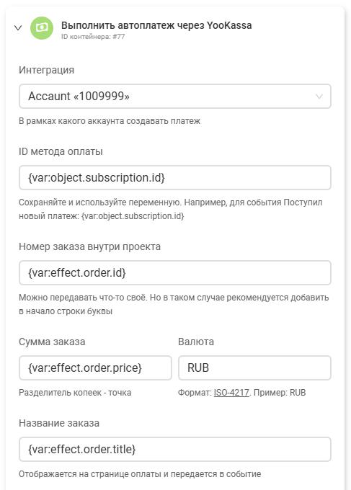This screenshot has height=490, width=351.
Task: Click the Номер заказа внутри проекта label
Action: tap(89, 246)
